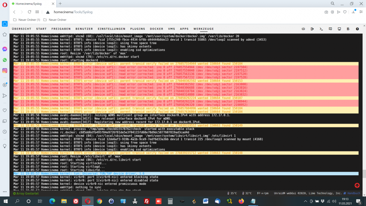366x206 pixels.
Task: Open the APPS page
Action: click(x=184, y=29)
